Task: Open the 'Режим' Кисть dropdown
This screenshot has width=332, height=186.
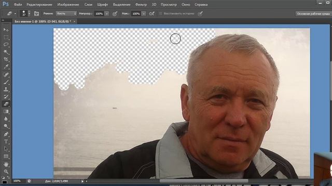Action: coord(66,13)
